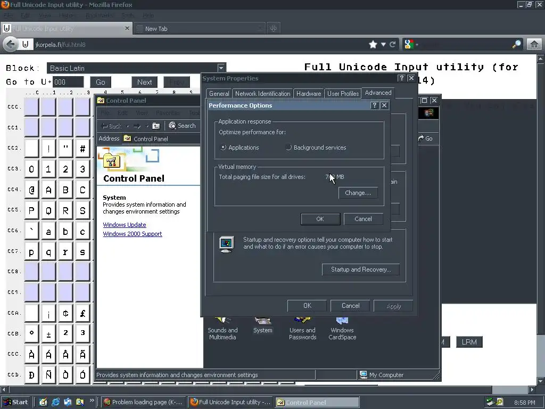Open the Firefox History menu
Image resolution: width=545 pixels, height=409 pixels.
(67, 15)
